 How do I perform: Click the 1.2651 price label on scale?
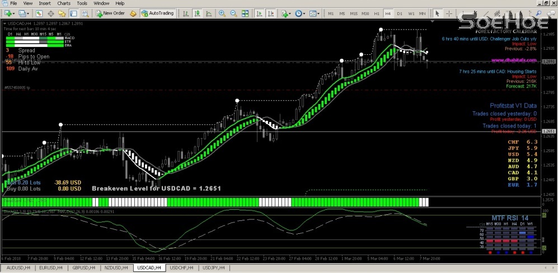(548, 131)
